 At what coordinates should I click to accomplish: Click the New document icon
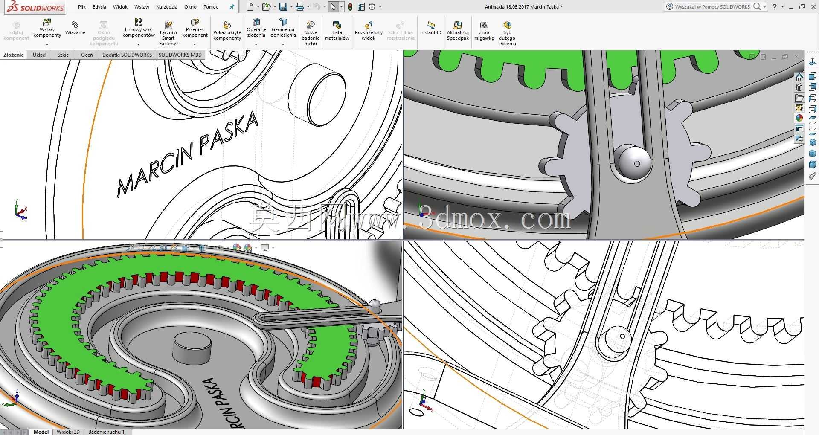pyautogui.click(x=250, y=7)
